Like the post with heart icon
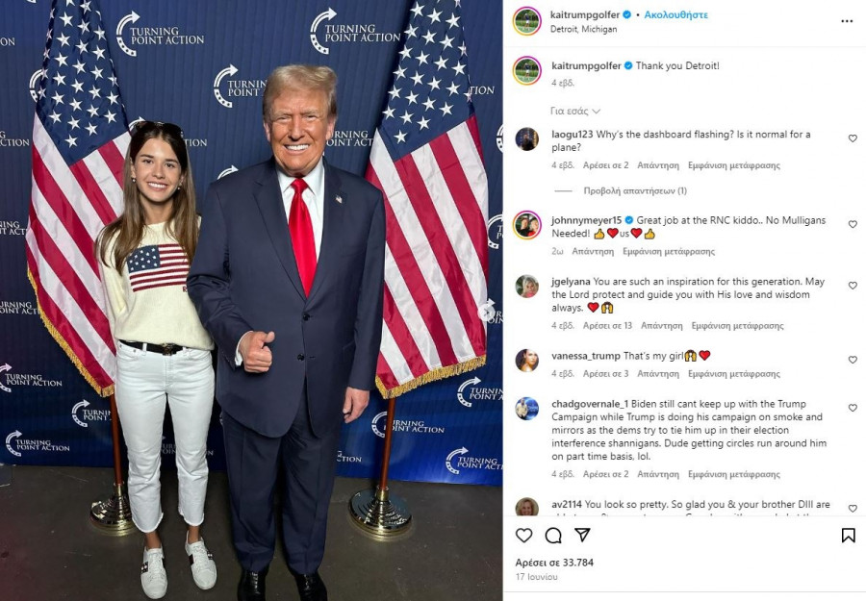The height and width of the screenshot is (601, 866). click(523, 535)
